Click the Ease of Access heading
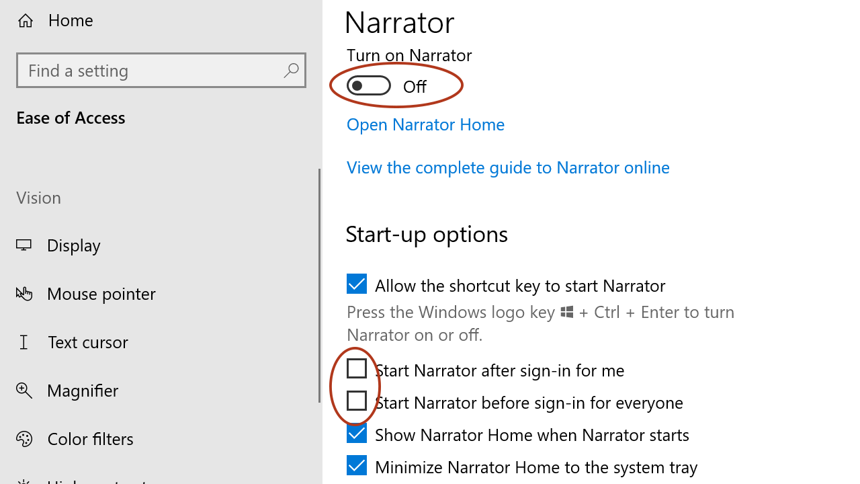This screenshot has width=860, height=484. (x=71, y=118)
